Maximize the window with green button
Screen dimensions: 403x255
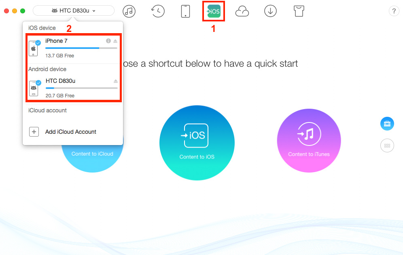pos(23,11)
